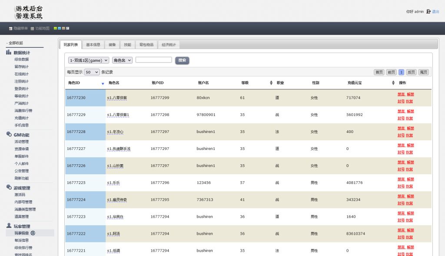Open the 角色名 search-type dropdown

[122, 60]
